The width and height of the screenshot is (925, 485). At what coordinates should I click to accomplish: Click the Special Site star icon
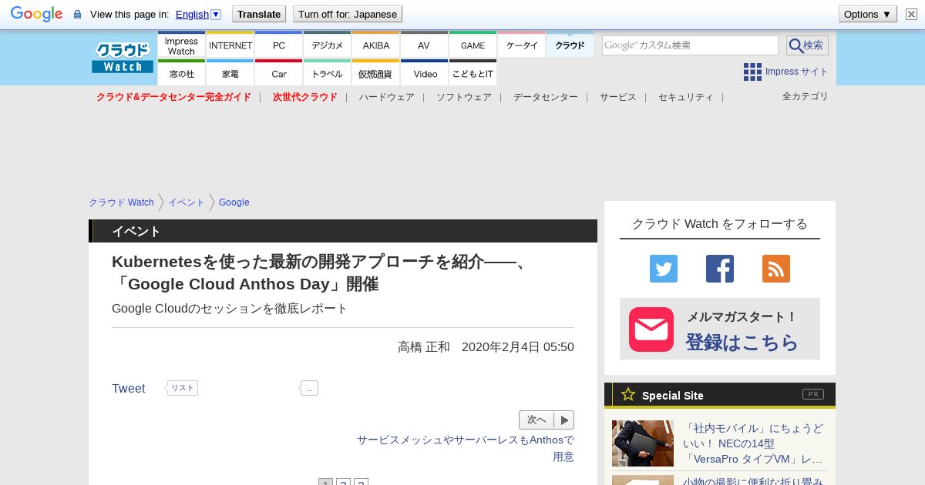pos(628,395)
